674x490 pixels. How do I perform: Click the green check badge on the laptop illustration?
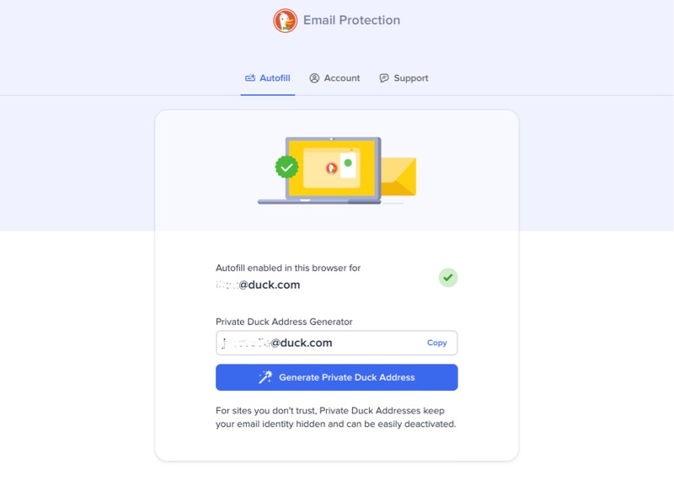tap(287, 167)
